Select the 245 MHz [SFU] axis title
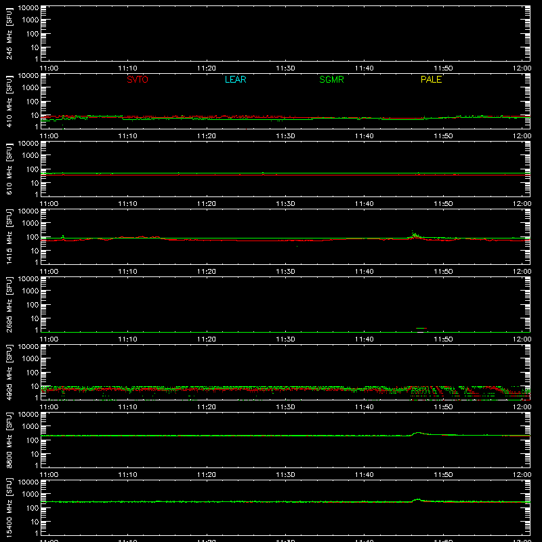Screen dimensions: 542x542 [x=9, y=33]
